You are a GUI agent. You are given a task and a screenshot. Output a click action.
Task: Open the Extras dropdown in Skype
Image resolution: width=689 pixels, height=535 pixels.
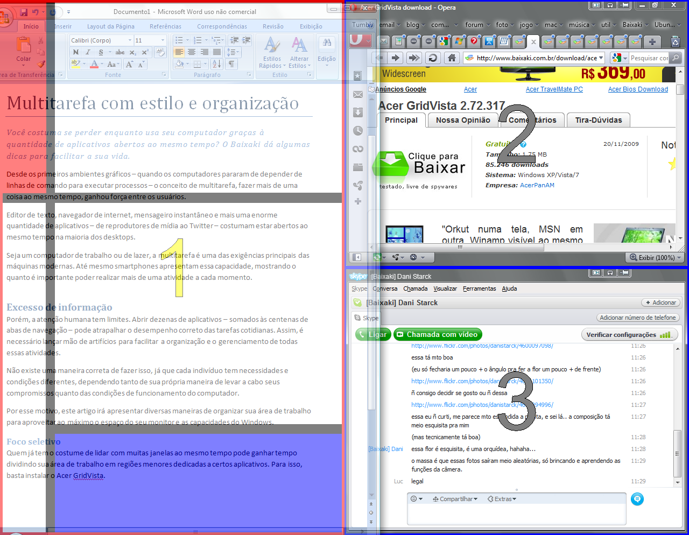coord(502,499)
